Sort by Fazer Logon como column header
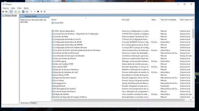199x111 pixels. point(186,20)
